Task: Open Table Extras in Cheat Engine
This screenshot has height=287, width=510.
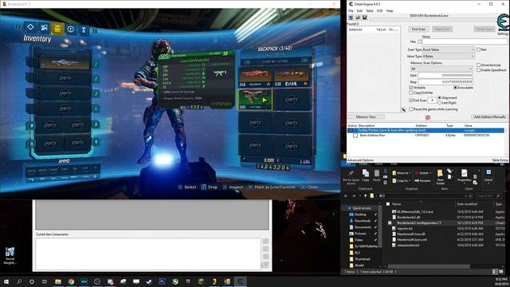Action: (x=500, y=160)
